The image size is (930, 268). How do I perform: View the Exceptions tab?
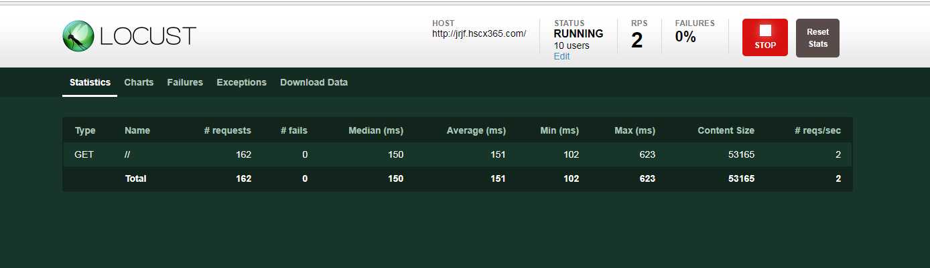click(241, 82)
